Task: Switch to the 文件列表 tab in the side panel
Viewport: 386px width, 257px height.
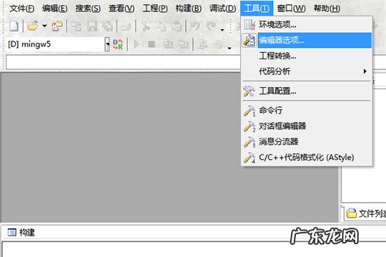Action: [366, 213]
